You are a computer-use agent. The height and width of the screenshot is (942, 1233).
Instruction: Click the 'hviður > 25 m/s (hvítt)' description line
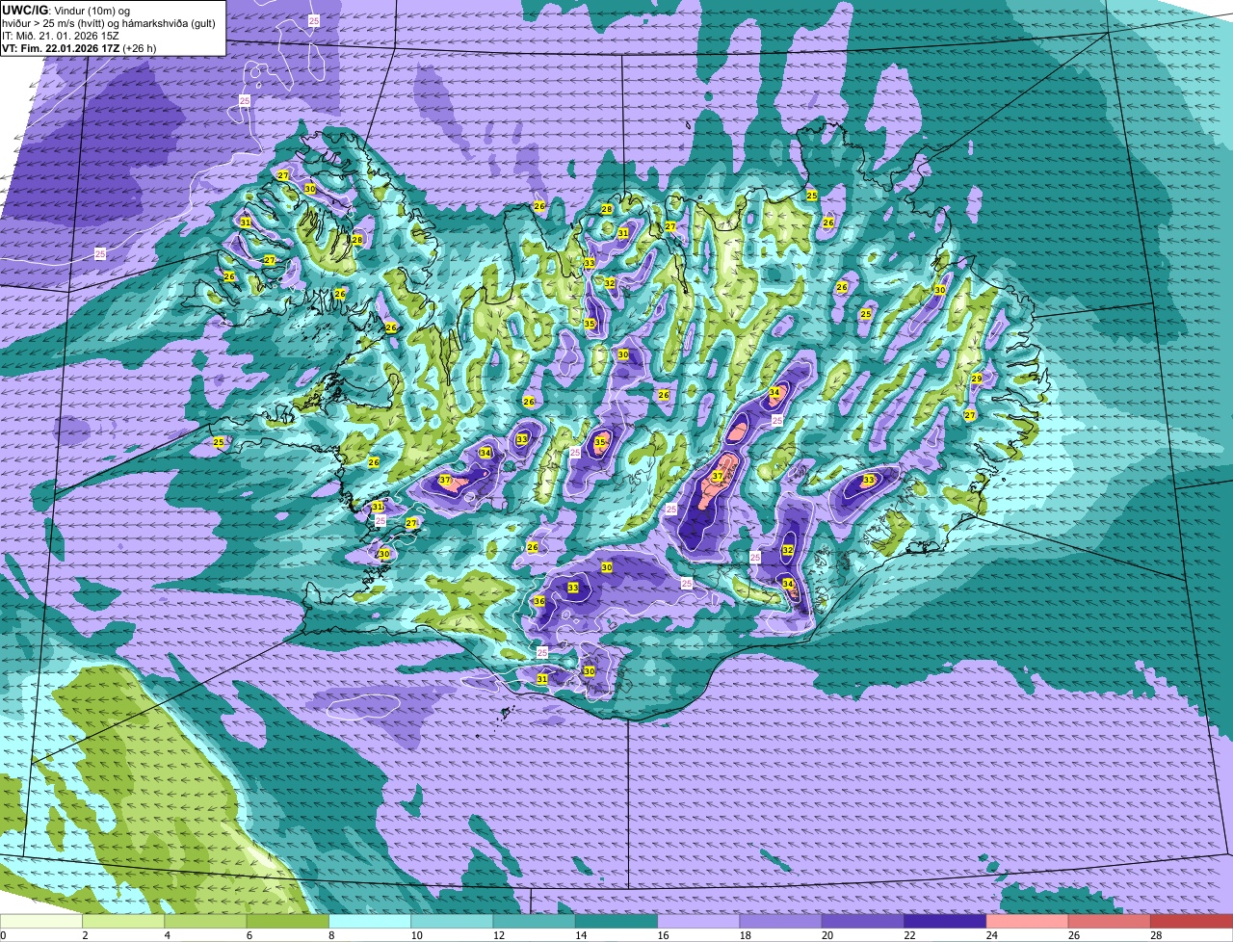tap(109, 23)
